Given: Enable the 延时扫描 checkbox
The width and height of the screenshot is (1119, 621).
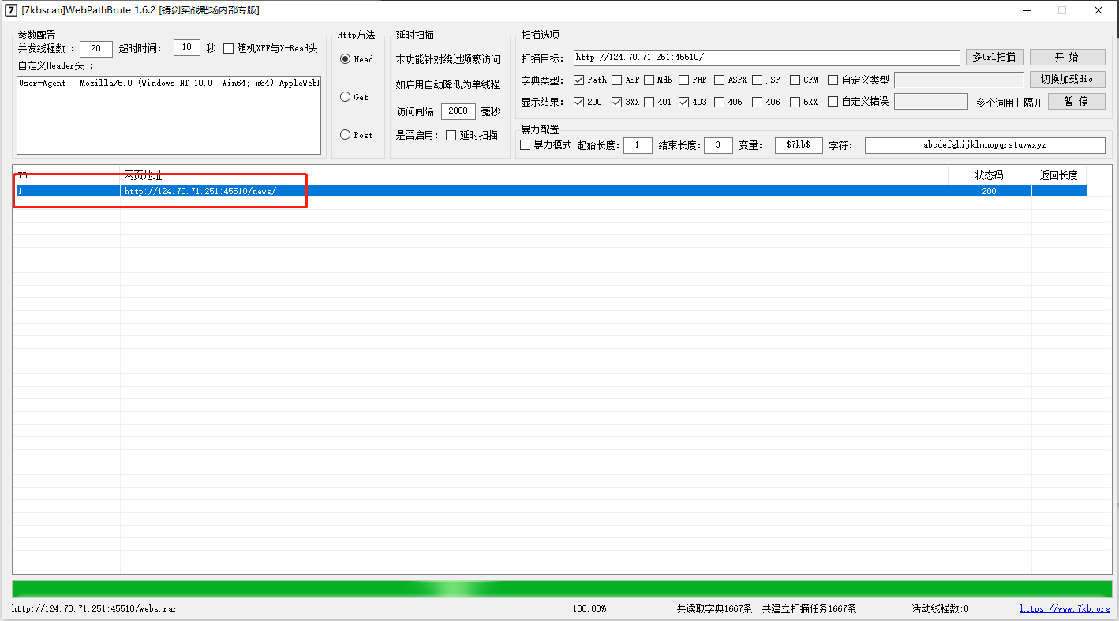Looking at the screenshot, I should point(451,135).
